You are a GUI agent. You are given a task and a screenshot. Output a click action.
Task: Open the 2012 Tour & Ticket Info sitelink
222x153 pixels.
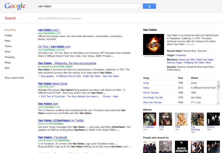pyautogui.click(x=53, y=96)
